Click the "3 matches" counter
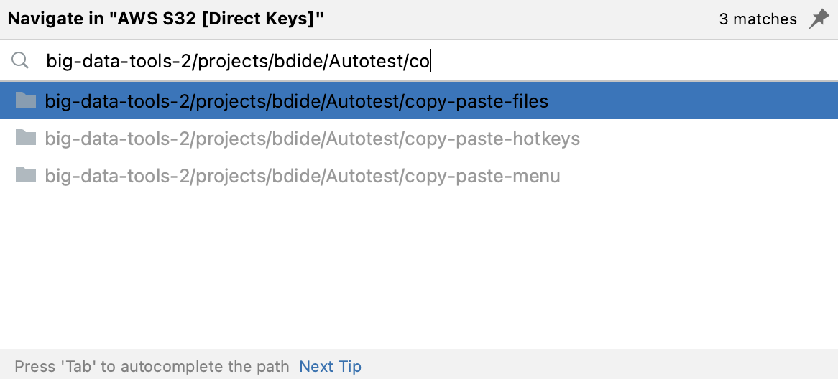 point(758,19)
